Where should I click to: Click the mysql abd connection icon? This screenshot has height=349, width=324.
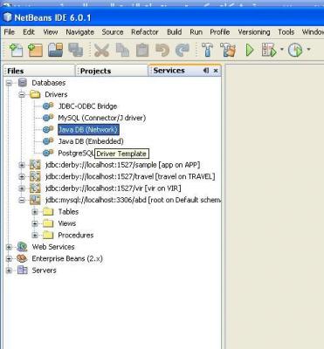[35, 200]
